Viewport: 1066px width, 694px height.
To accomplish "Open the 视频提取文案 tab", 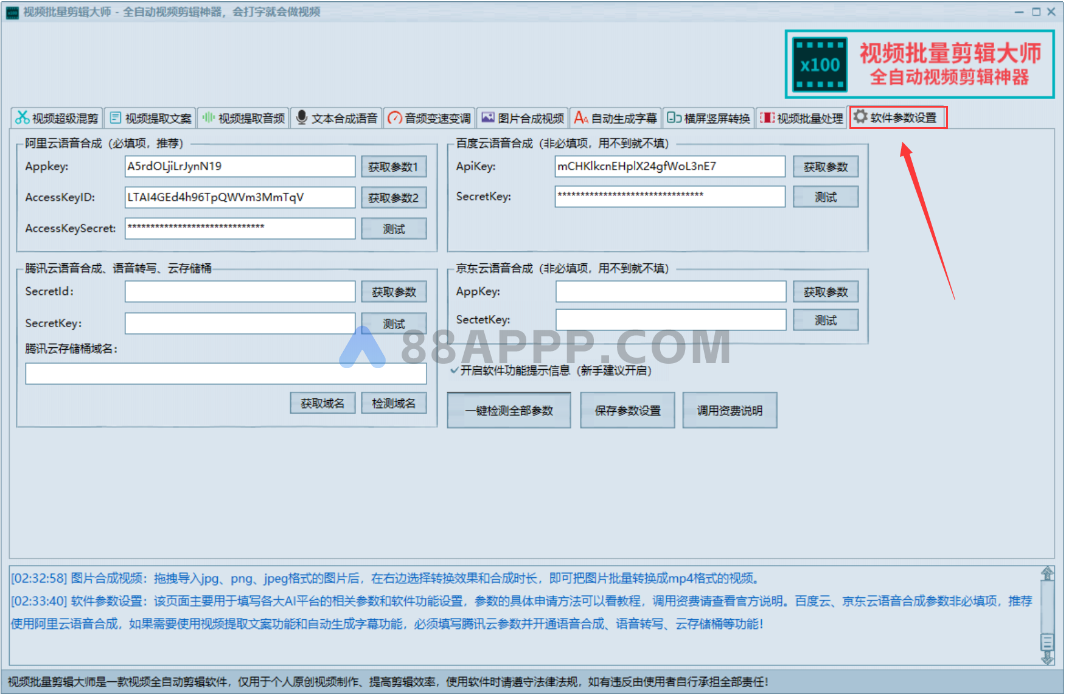I will (150, 118).
